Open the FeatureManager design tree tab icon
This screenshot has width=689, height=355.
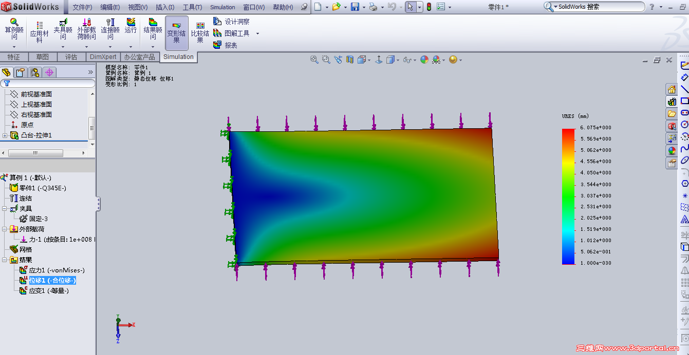click(x=7, y=72)
